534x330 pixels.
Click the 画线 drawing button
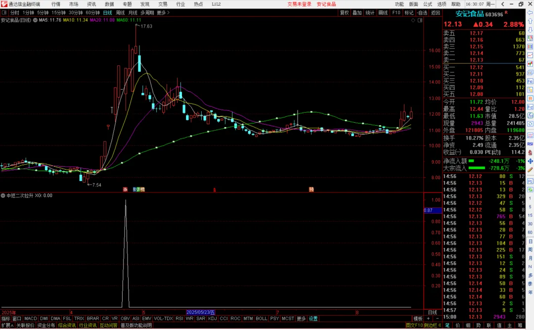[x=383, y=12]
